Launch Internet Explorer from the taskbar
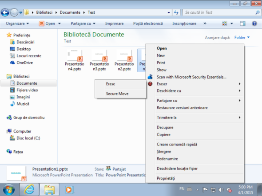Viewport: 262px width, 196px height. point(29,190)
